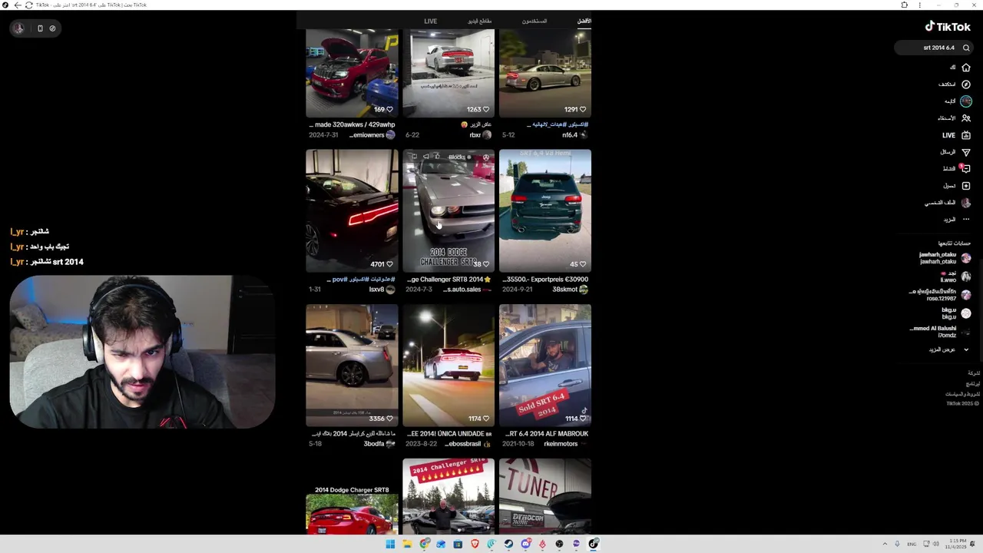Open the Jeep SRT 6.4 V8 Hemi thumbnail
983x553 pixels.
(545, 210)
